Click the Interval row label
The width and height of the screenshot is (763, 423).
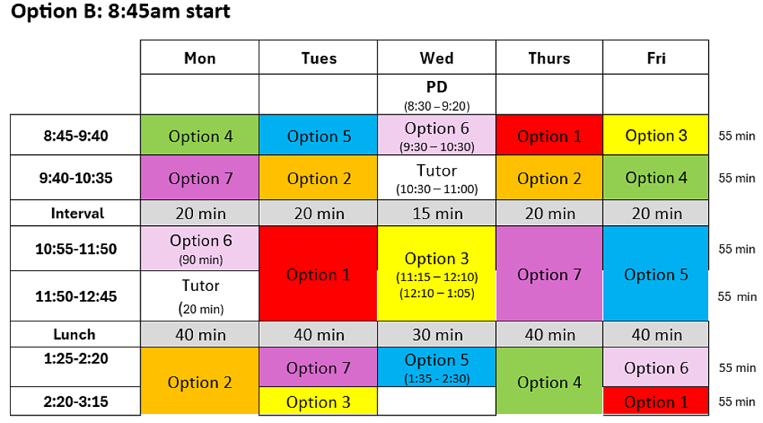pyautogui.click(x=76, y=213)
